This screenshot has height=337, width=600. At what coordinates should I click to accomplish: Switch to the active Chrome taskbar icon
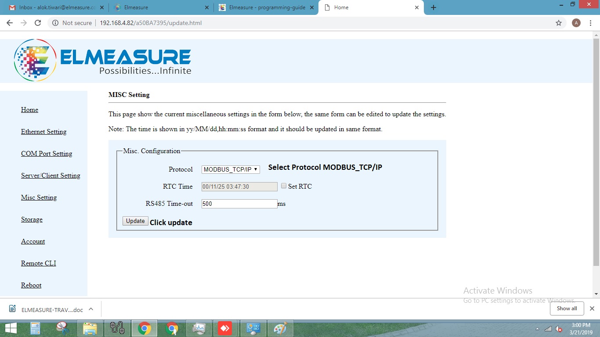145,328
